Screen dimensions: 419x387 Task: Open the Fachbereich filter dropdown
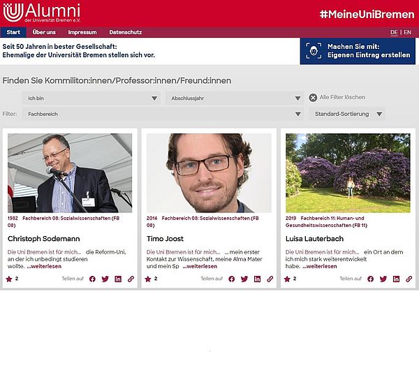pyautogui.click(x=162, y=113)
